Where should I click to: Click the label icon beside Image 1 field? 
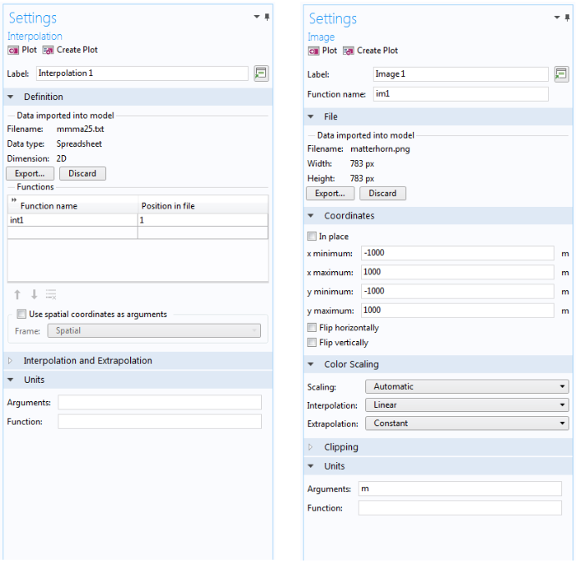[x=561, y=74]
